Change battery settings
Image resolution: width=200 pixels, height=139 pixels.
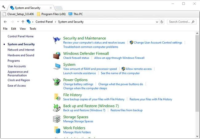(78, 84)
